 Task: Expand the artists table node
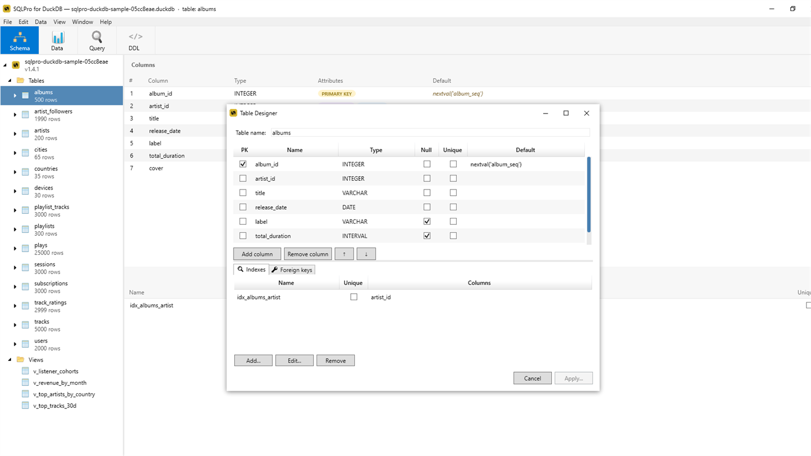click(15, 134)
